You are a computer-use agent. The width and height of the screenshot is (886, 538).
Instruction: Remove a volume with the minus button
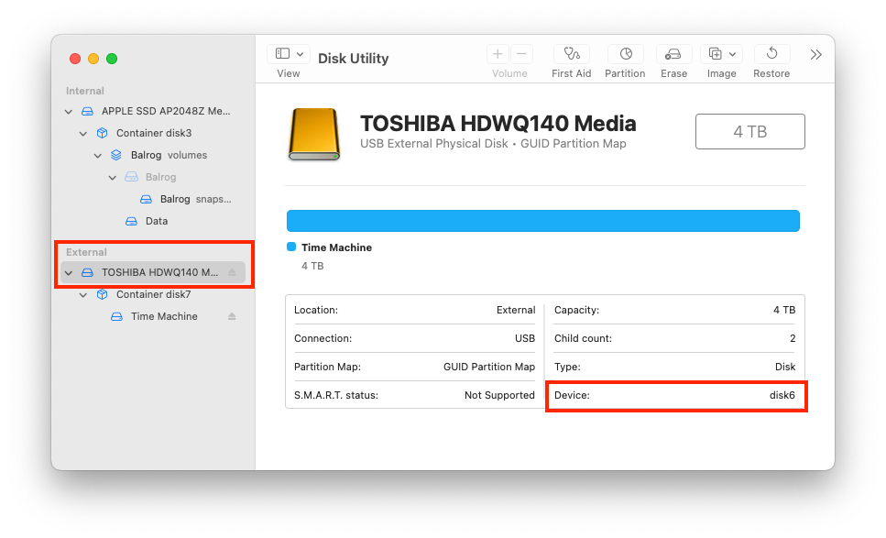521,54
